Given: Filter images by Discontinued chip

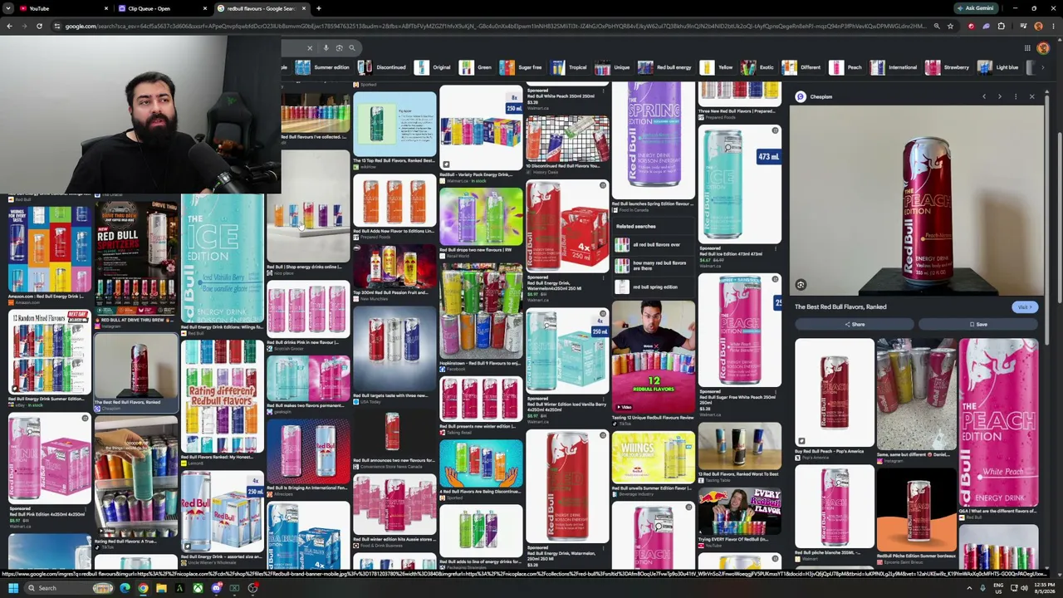Looking at the screenshot, I should 383,67.
